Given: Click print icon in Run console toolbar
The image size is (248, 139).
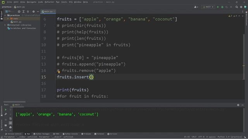Looking at the screenshot, I should [x=10, y=127].
